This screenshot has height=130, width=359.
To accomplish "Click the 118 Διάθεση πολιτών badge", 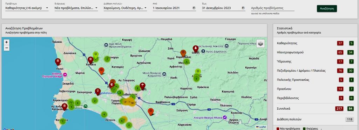I will tap(350, 119).
